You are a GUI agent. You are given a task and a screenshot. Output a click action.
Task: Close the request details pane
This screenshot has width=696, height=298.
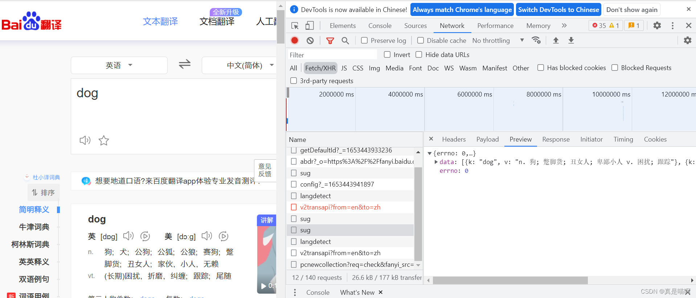[x=431, y=139]
